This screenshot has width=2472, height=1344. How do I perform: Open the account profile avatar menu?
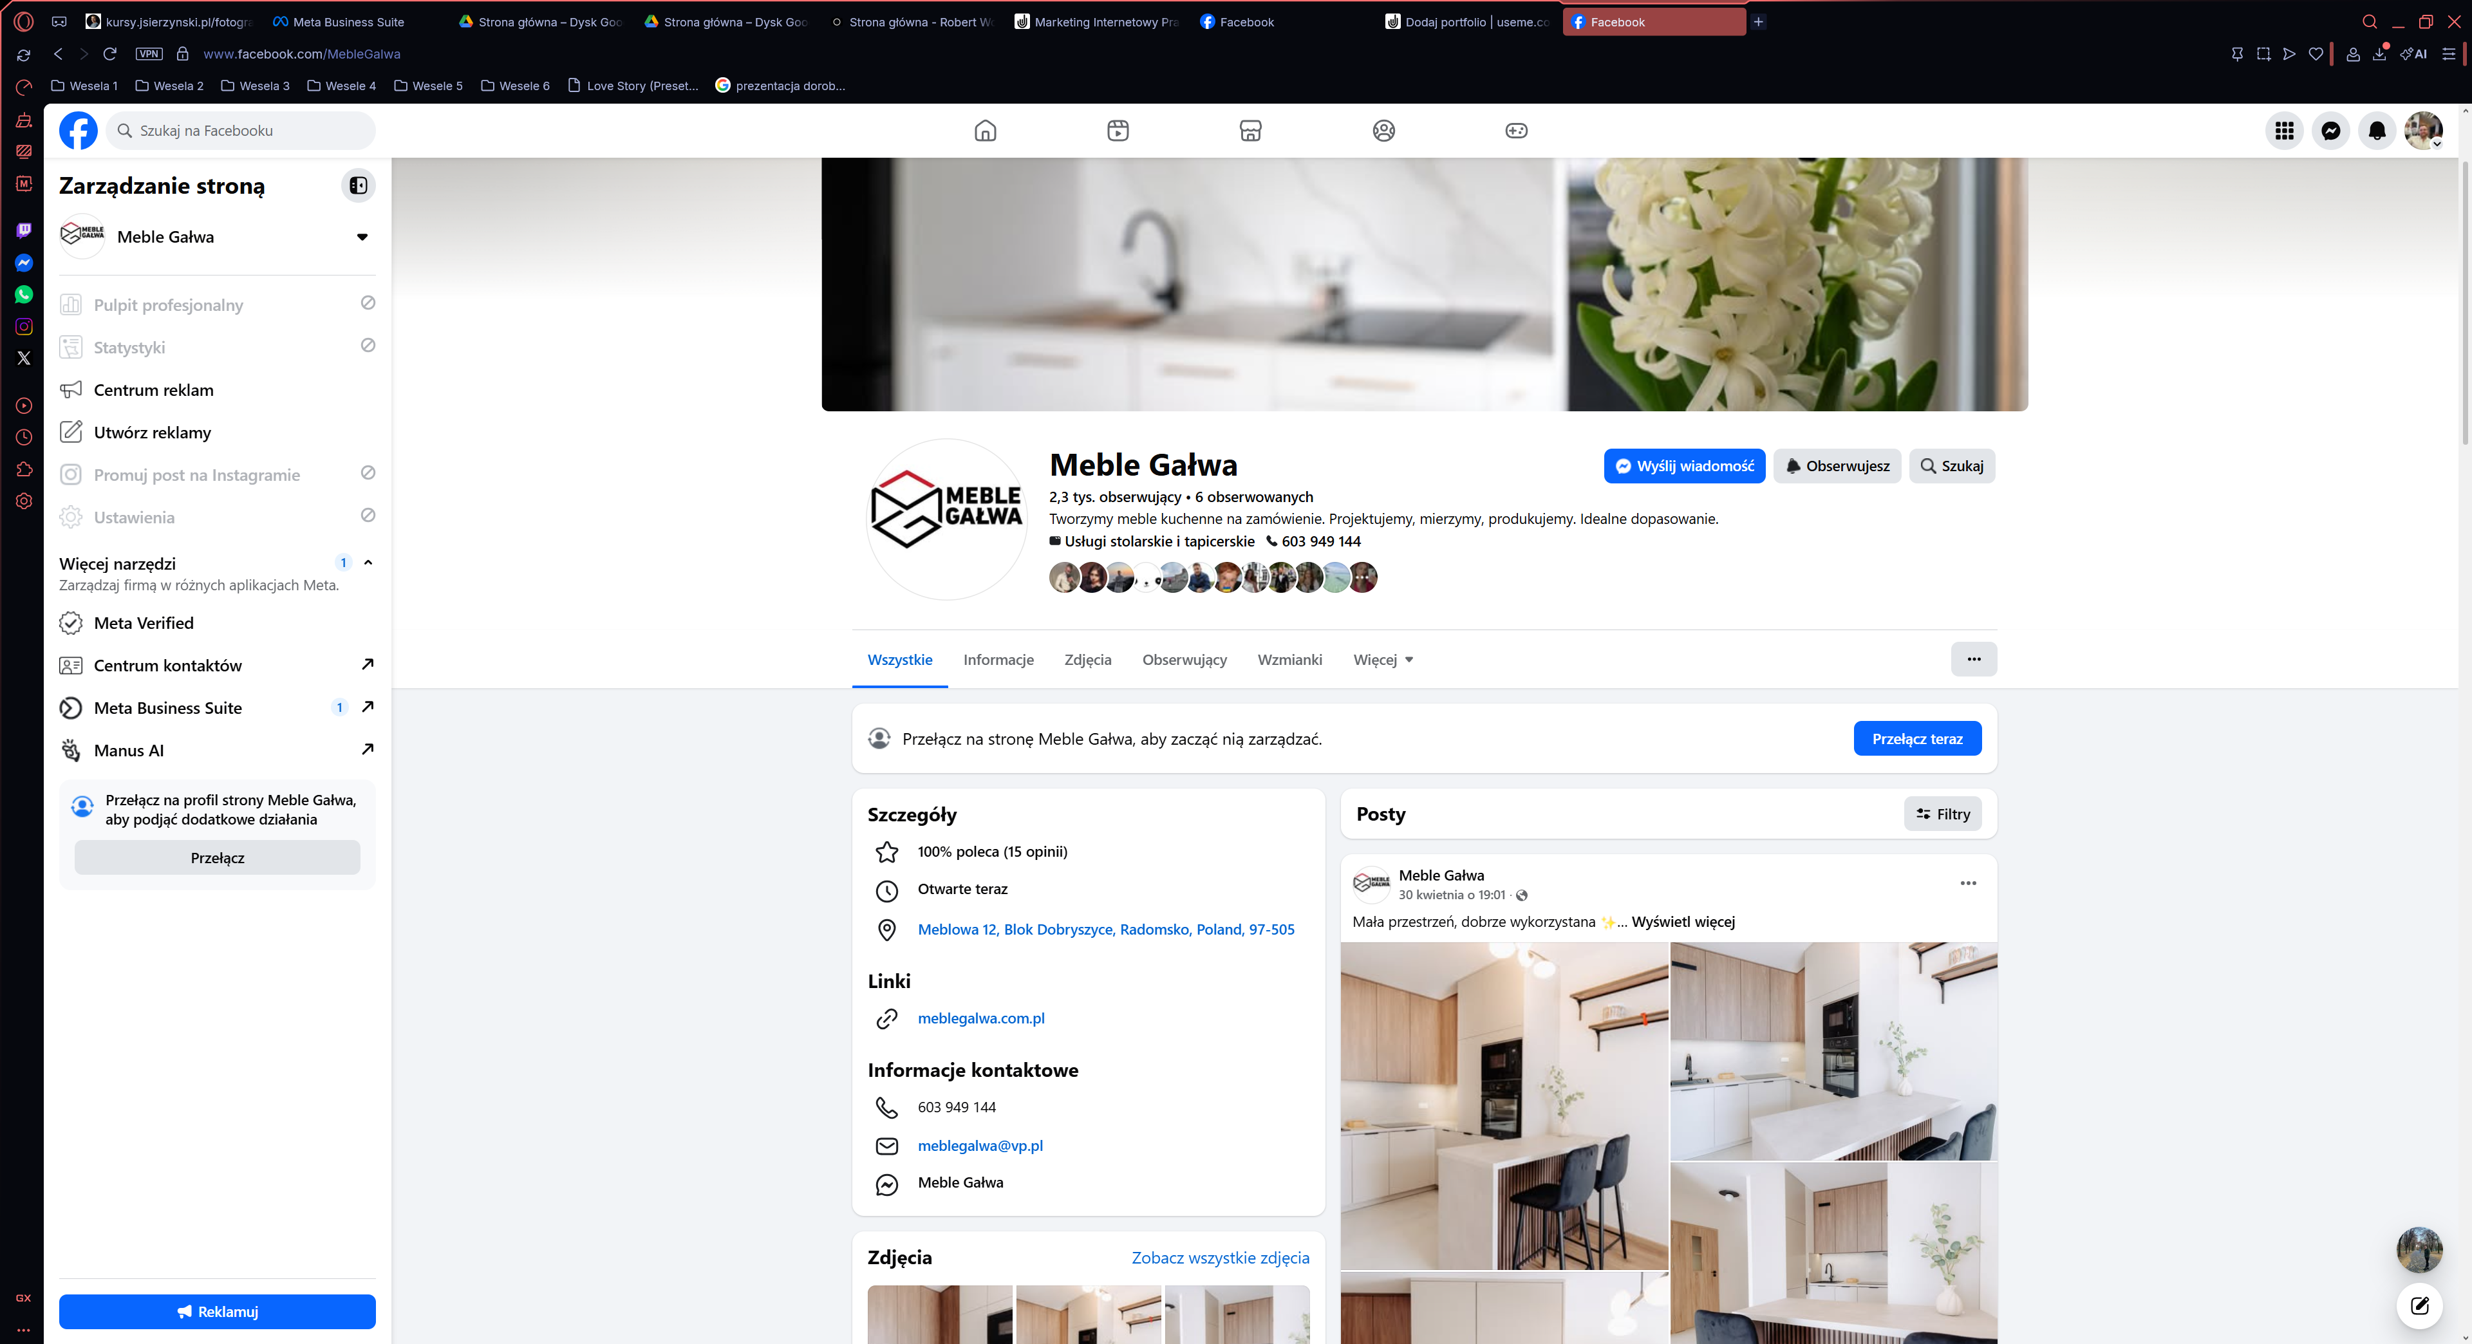click(2423, 131)
